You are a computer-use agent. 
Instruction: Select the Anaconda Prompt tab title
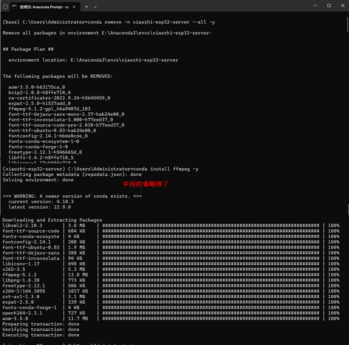pyautogui.click(x=44, y=7)
